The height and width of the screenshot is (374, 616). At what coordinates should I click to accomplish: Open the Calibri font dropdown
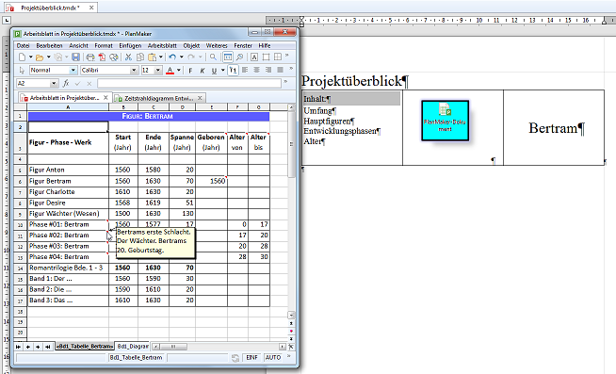134,71
